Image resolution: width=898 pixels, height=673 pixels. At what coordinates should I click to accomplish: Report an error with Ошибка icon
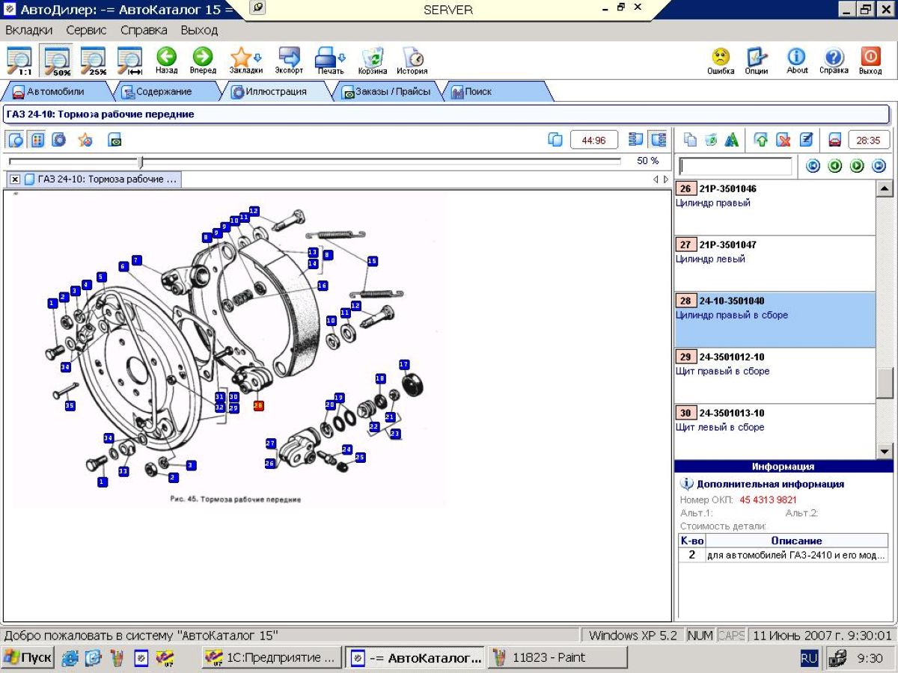point(721,61)
